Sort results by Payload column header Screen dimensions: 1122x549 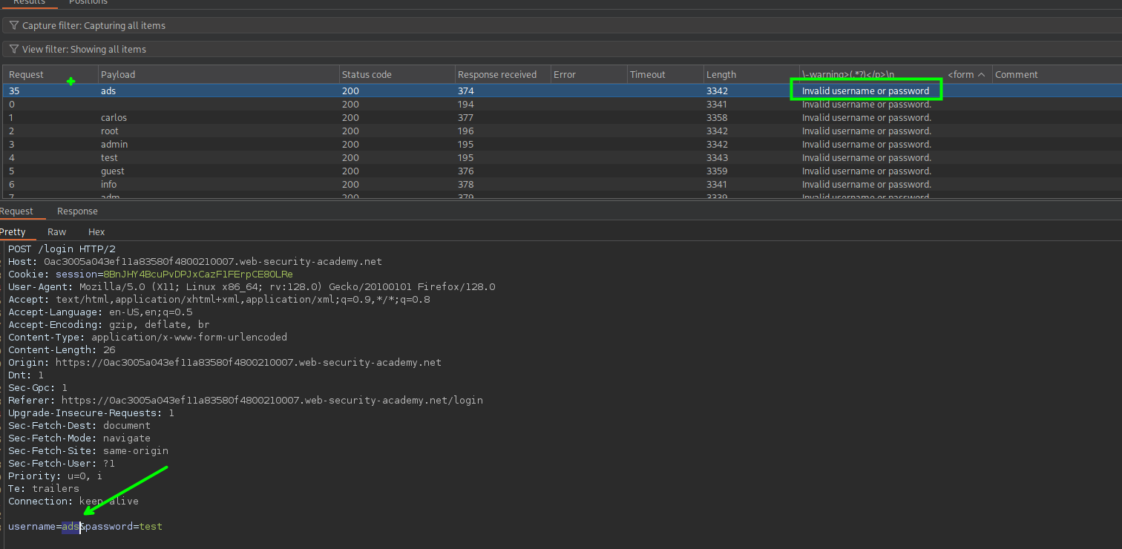tap(118, 75)
